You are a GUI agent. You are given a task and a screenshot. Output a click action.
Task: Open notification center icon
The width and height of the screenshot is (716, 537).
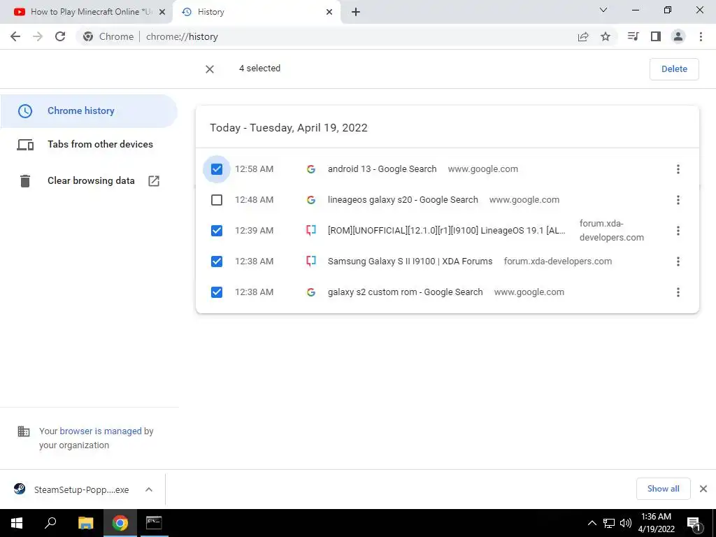click(x=694, y=523)
